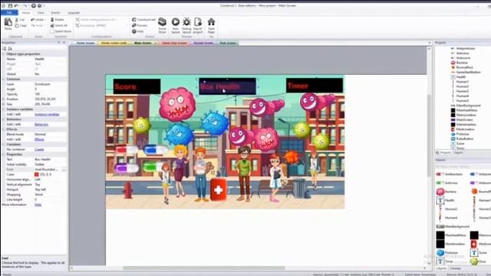Collapse the Common properties section

pyautogui.click(x=4, y=79)
